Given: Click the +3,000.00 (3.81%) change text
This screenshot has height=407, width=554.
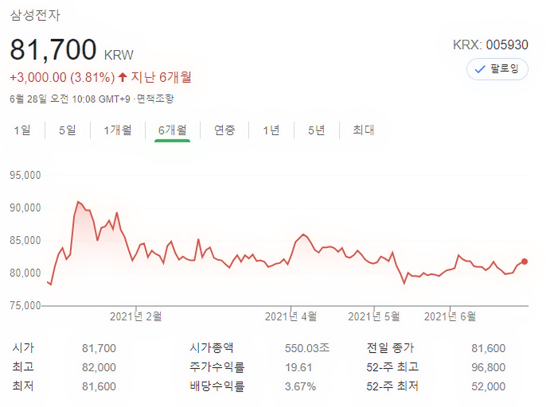Looking at the screenshot, I should pyautogui.click(x=62, y=77).
